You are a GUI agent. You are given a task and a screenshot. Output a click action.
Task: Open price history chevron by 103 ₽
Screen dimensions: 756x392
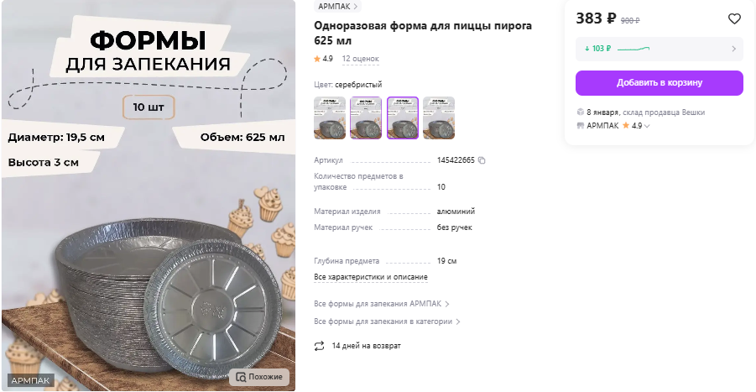tap(734, 49)
